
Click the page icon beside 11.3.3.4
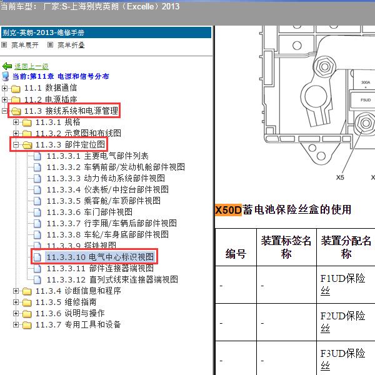coord(37,189)
